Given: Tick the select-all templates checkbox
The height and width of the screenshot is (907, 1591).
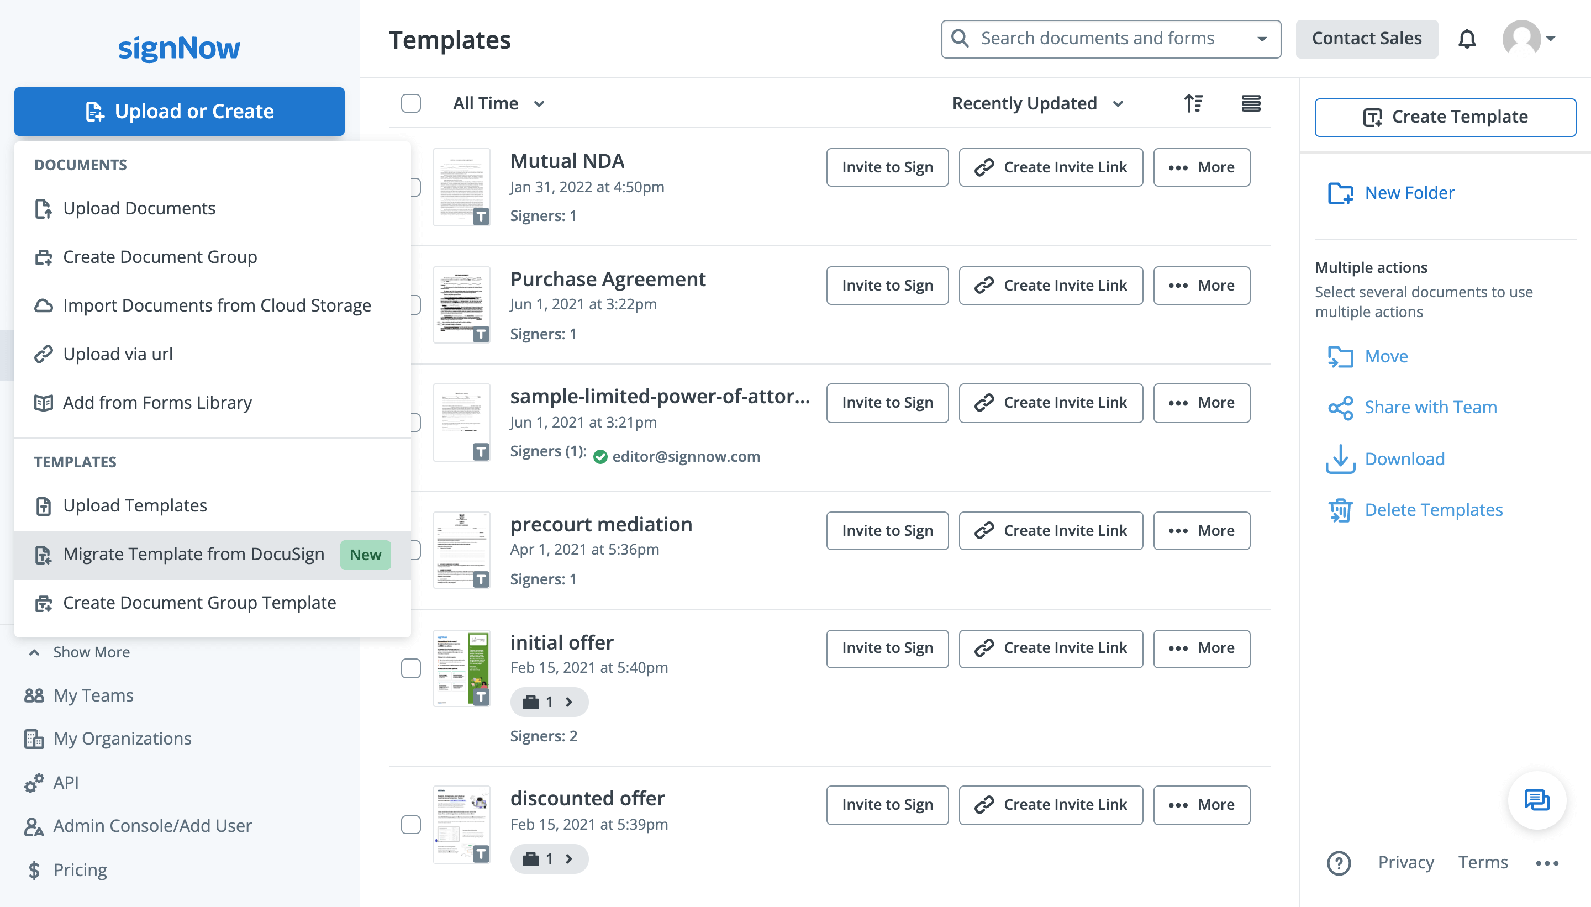Looking at the screenshot, I should [410, 103].
